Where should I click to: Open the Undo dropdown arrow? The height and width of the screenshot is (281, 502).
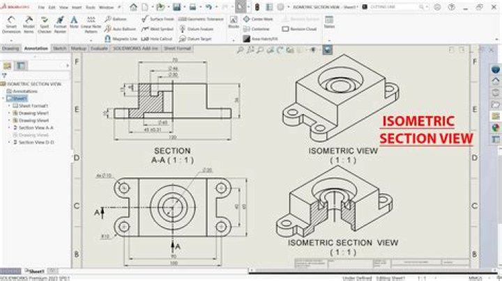[216, 7]
